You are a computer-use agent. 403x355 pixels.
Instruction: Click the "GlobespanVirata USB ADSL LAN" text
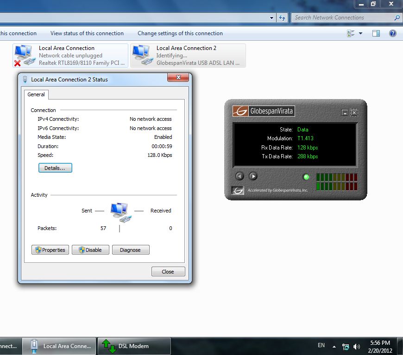pos(198,63)
